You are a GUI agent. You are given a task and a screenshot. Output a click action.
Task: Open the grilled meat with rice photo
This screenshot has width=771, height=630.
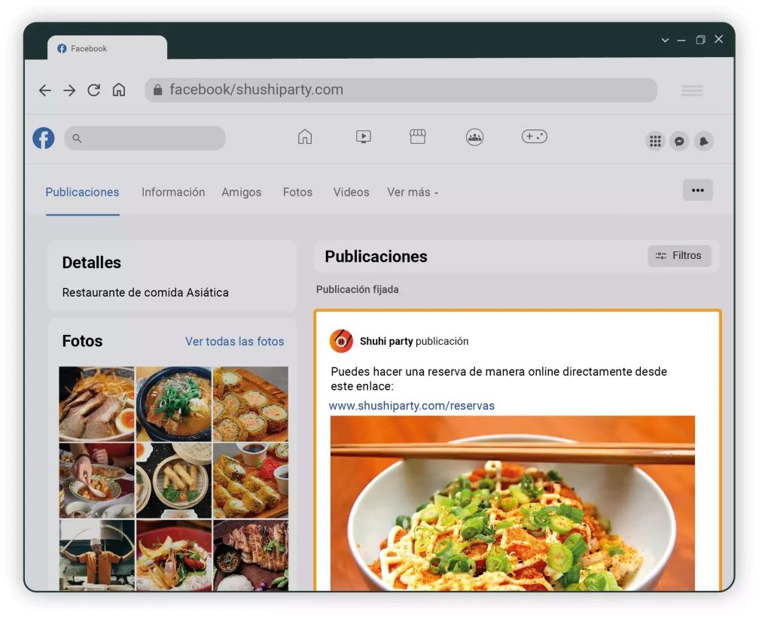click(x=251, y=555)
